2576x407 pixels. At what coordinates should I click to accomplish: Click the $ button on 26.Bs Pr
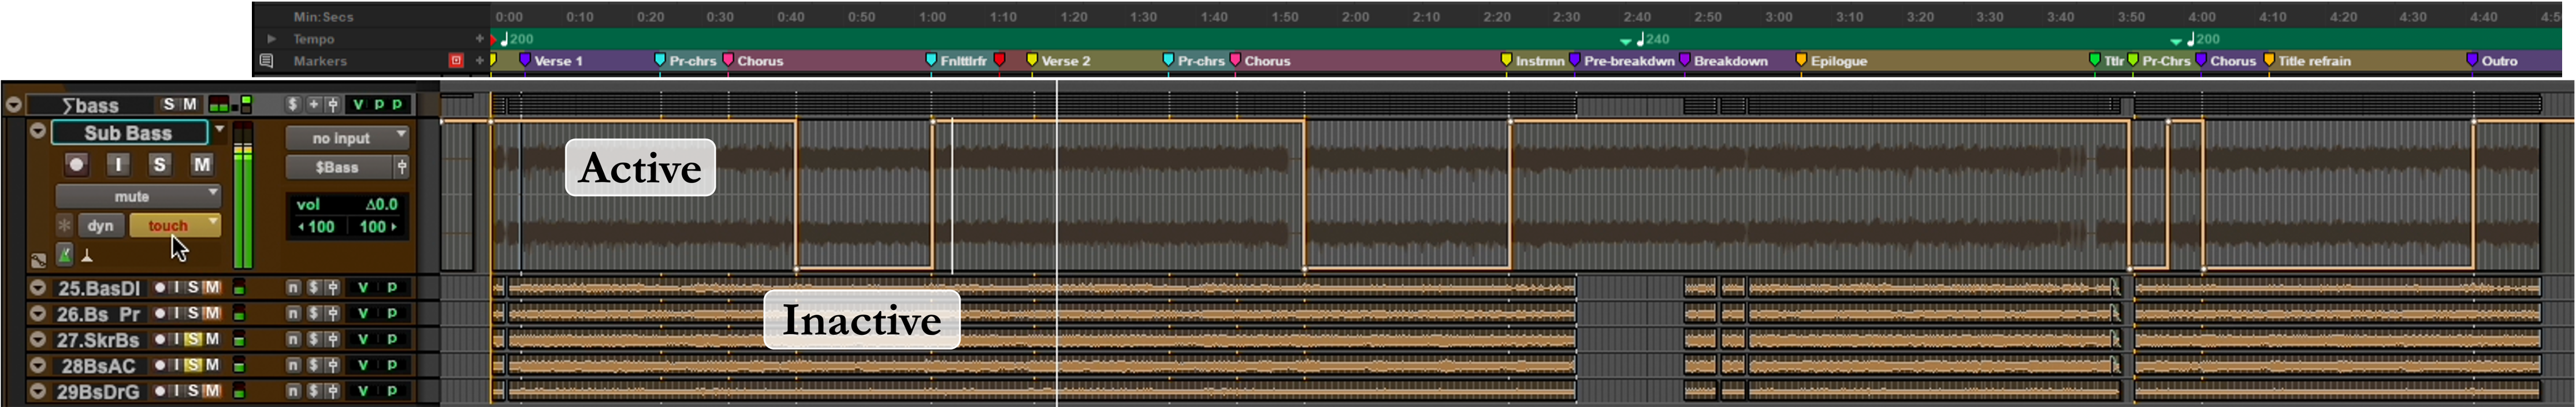point(313,313)
